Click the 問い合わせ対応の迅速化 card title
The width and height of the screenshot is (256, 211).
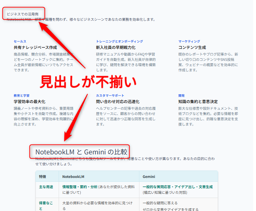(118, 102)
